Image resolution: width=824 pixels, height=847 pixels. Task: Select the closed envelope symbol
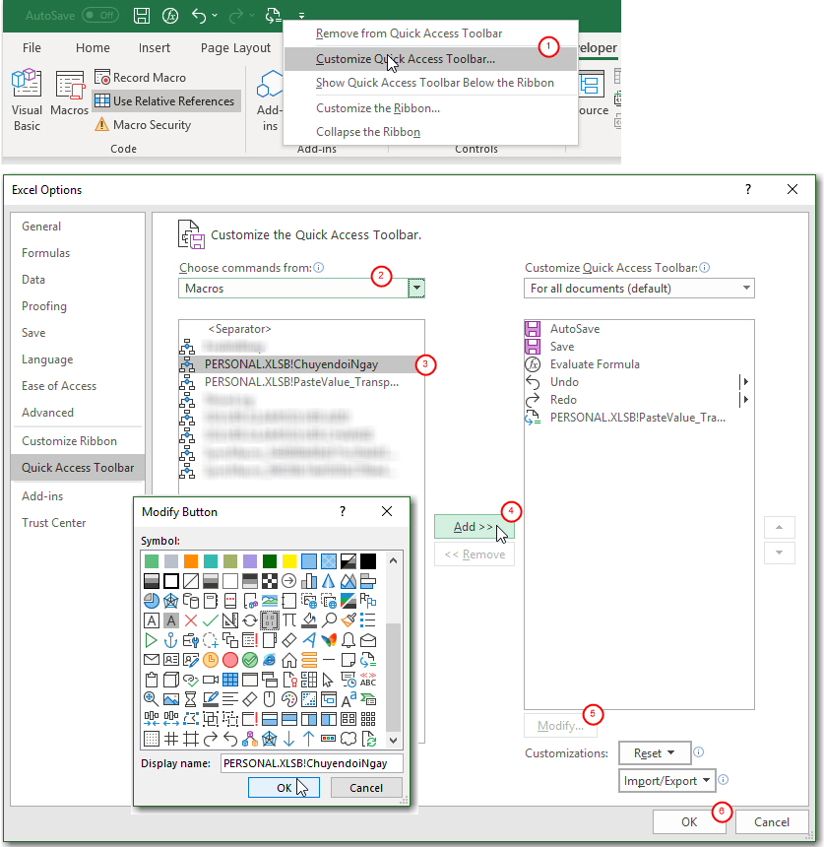tap(152, 660)
